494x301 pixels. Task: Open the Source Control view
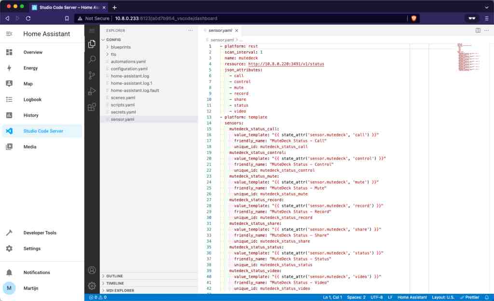click(92, 75)
